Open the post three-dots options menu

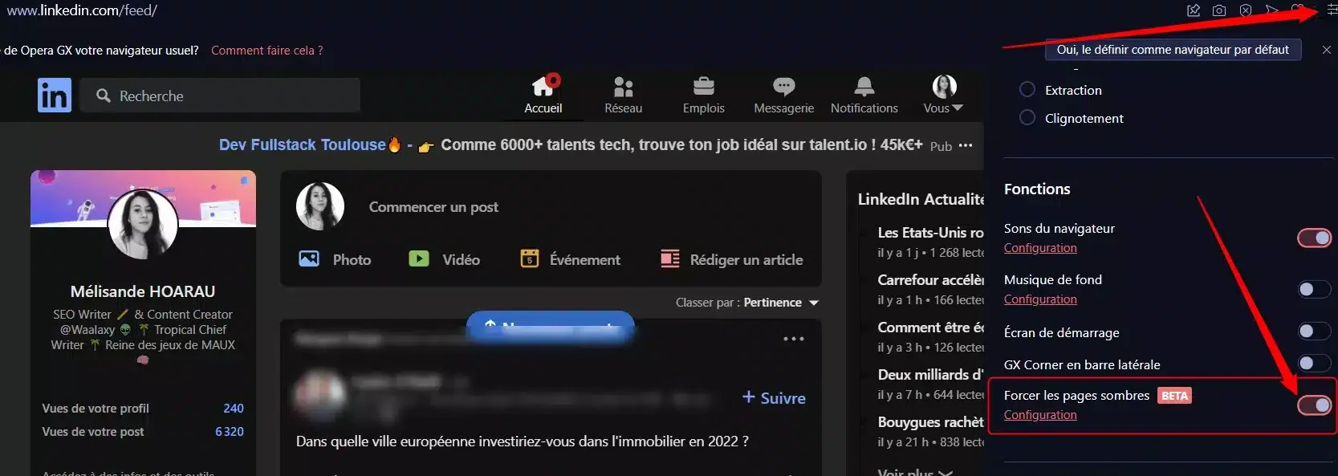tap(794, 339)
